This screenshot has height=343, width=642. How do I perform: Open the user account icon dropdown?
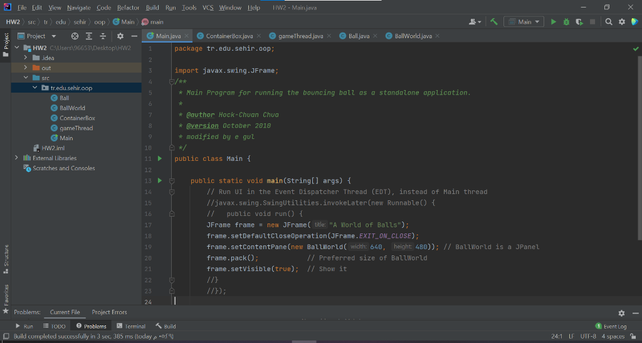475,22
